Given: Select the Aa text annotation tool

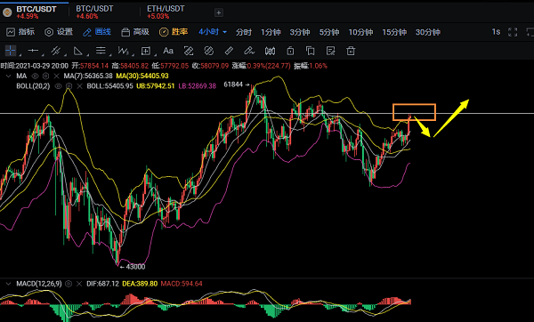Looking at the screenshot, I should 168,51.
